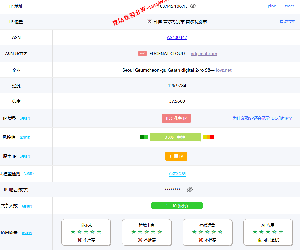Click second empty star in 跨境电商 card

pos(147,232)
